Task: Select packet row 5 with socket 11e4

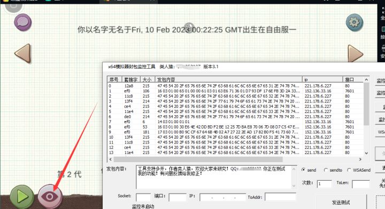Action: (x=235, y=111)
